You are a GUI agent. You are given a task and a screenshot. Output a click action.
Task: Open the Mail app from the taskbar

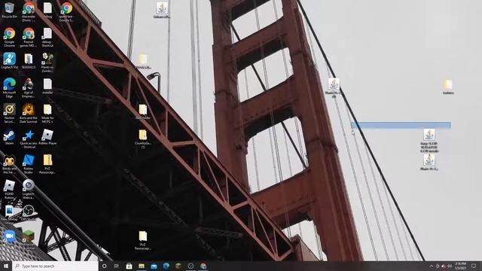[154, 266]
